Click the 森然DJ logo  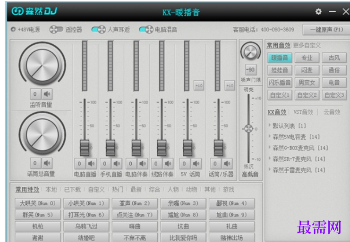click(34, 11)
